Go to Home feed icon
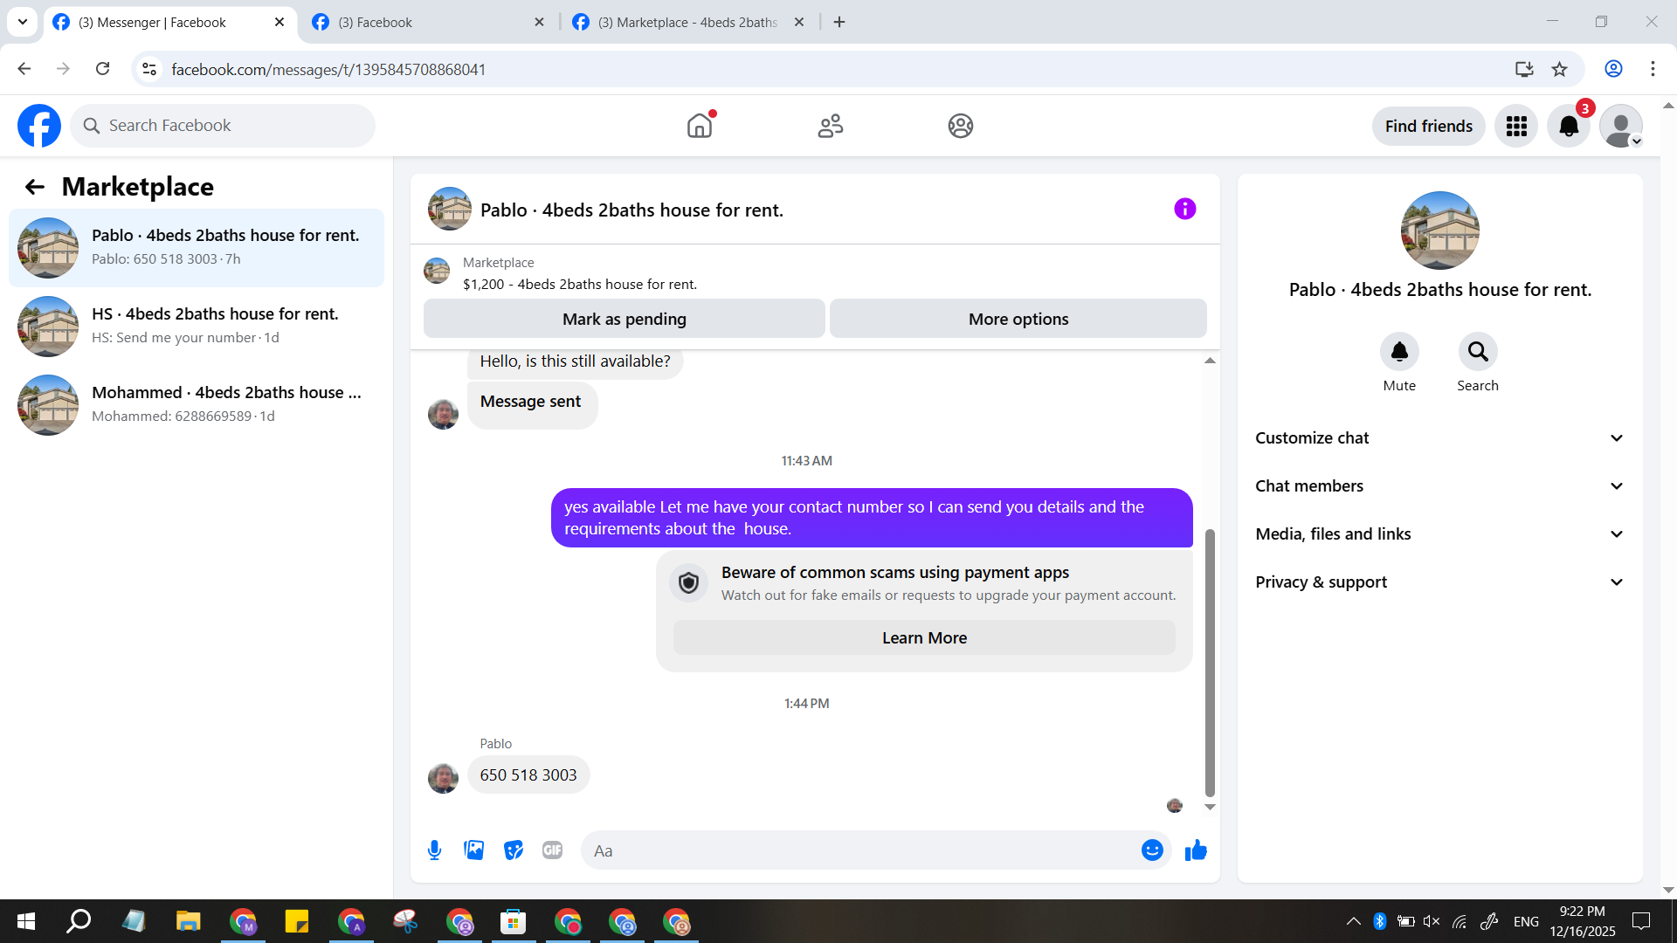Viewport: 1677px width, 943px height. point(700,126)
